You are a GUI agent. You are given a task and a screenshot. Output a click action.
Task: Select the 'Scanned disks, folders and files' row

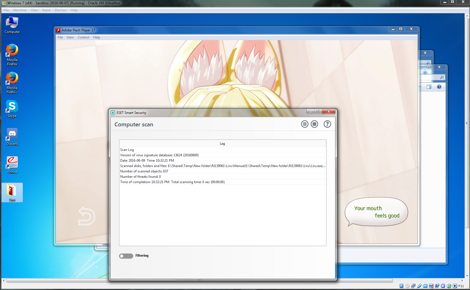click(x=223, y=166)
